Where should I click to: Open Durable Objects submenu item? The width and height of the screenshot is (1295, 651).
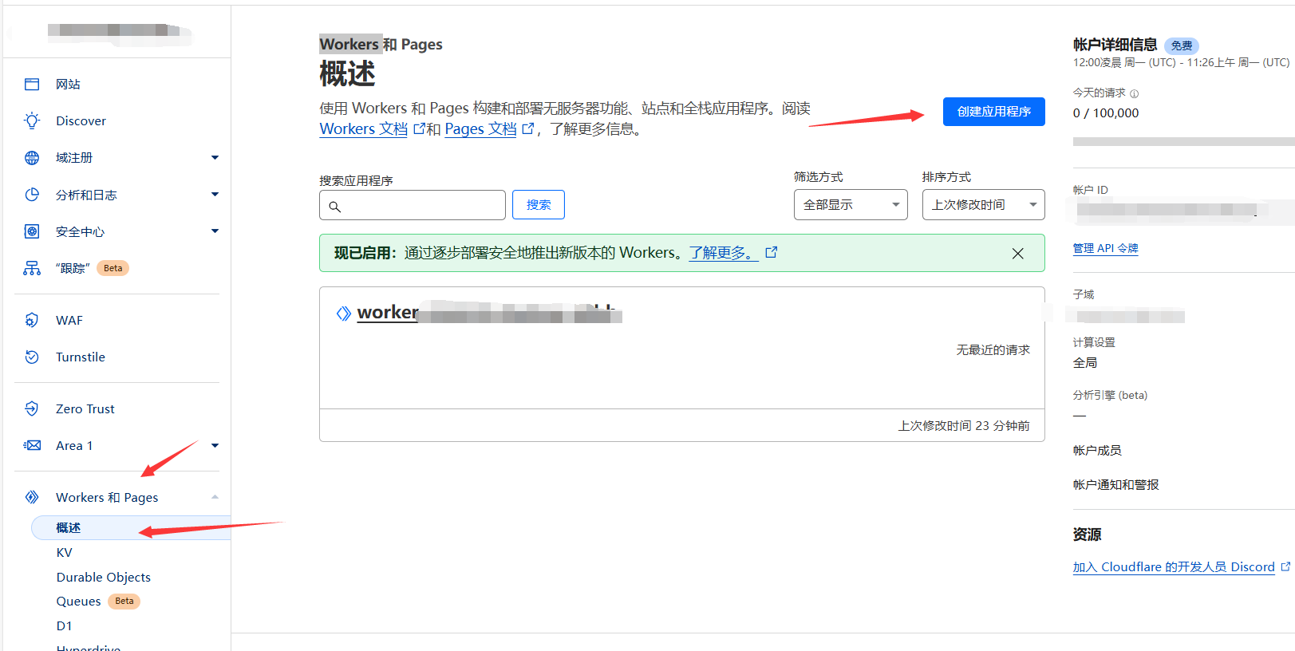(x=103, y=578)
